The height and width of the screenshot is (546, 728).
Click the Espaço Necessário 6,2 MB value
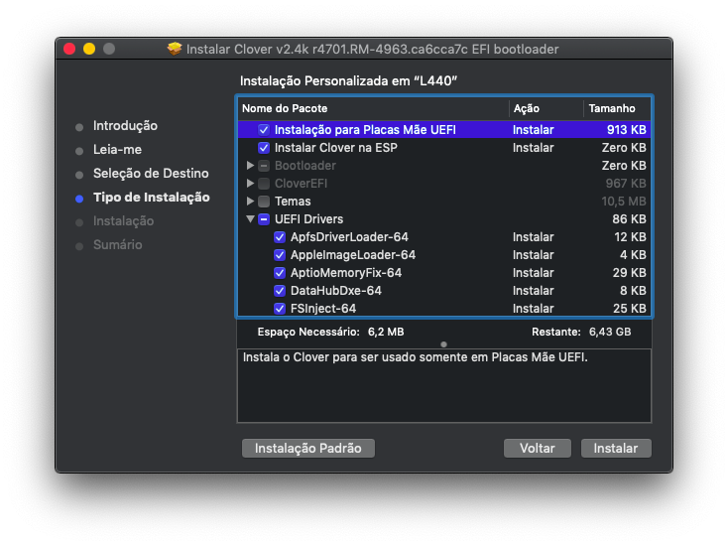(386, 332)
